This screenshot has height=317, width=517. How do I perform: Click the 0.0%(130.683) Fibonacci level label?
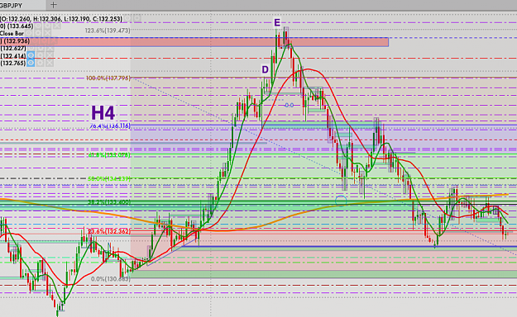tap(111, 279)
